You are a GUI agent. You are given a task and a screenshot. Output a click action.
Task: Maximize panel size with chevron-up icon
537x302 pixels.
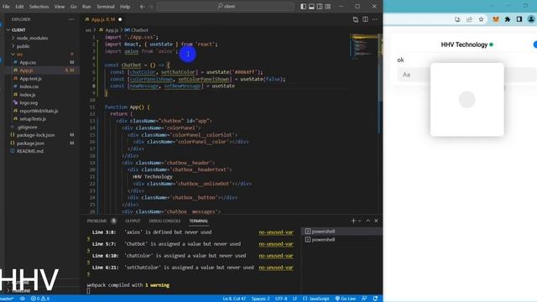click(x=368, y=221)
